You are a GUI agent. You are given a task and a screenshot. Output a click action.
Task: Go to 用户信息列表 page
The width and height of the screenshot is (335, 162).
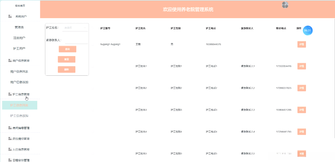click(x=19, y=72)
